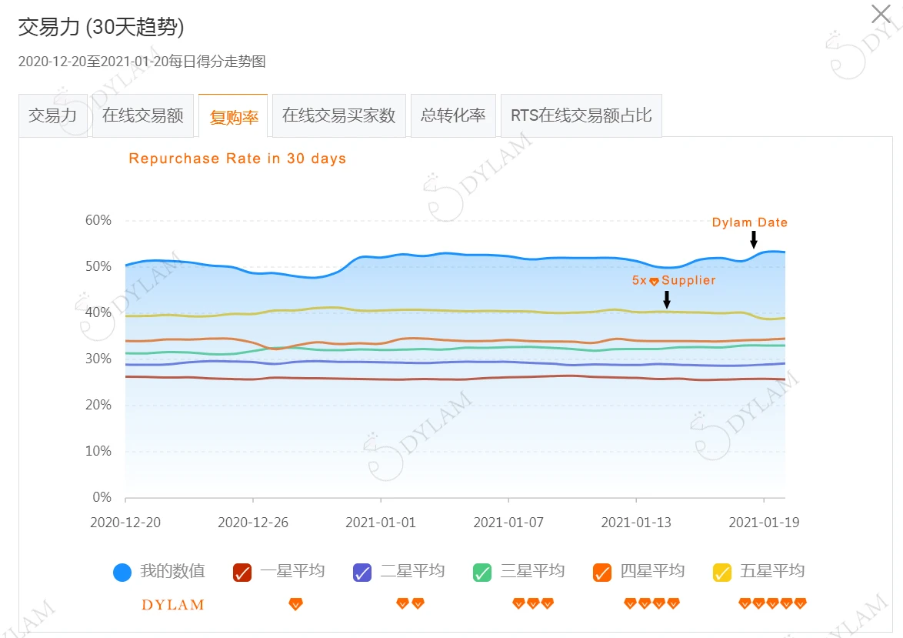Click the four-diamond rating icon
The height and width of the screenshot is (638, 903).
pos(651,603)
